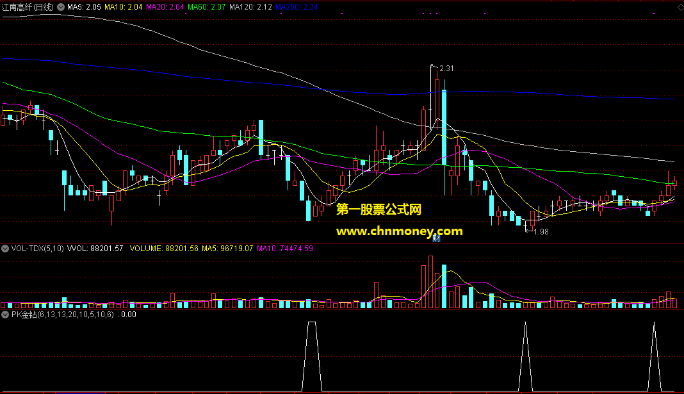Open the main chart indicator dropdown arrow
The image size is (684, 394).
pyautogui.click(x=61, y=7)
